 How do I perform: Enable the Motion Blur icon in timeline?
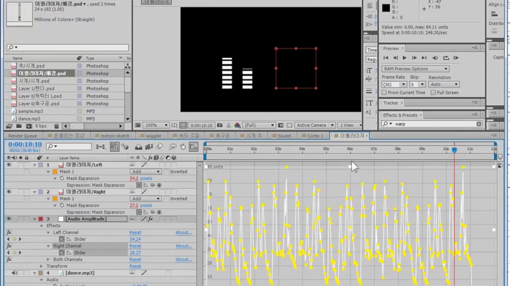click(159, 147)
